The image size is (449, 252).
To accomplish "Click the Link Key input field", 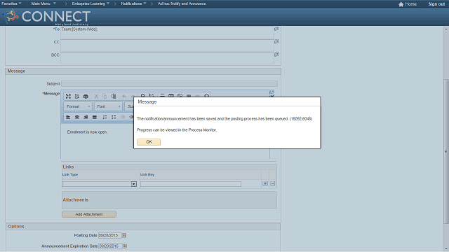I will [191, 184].
